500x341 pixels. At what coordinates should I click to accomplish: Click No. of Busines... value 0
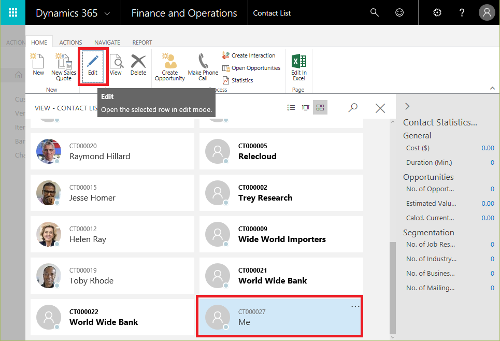(492, 274)
